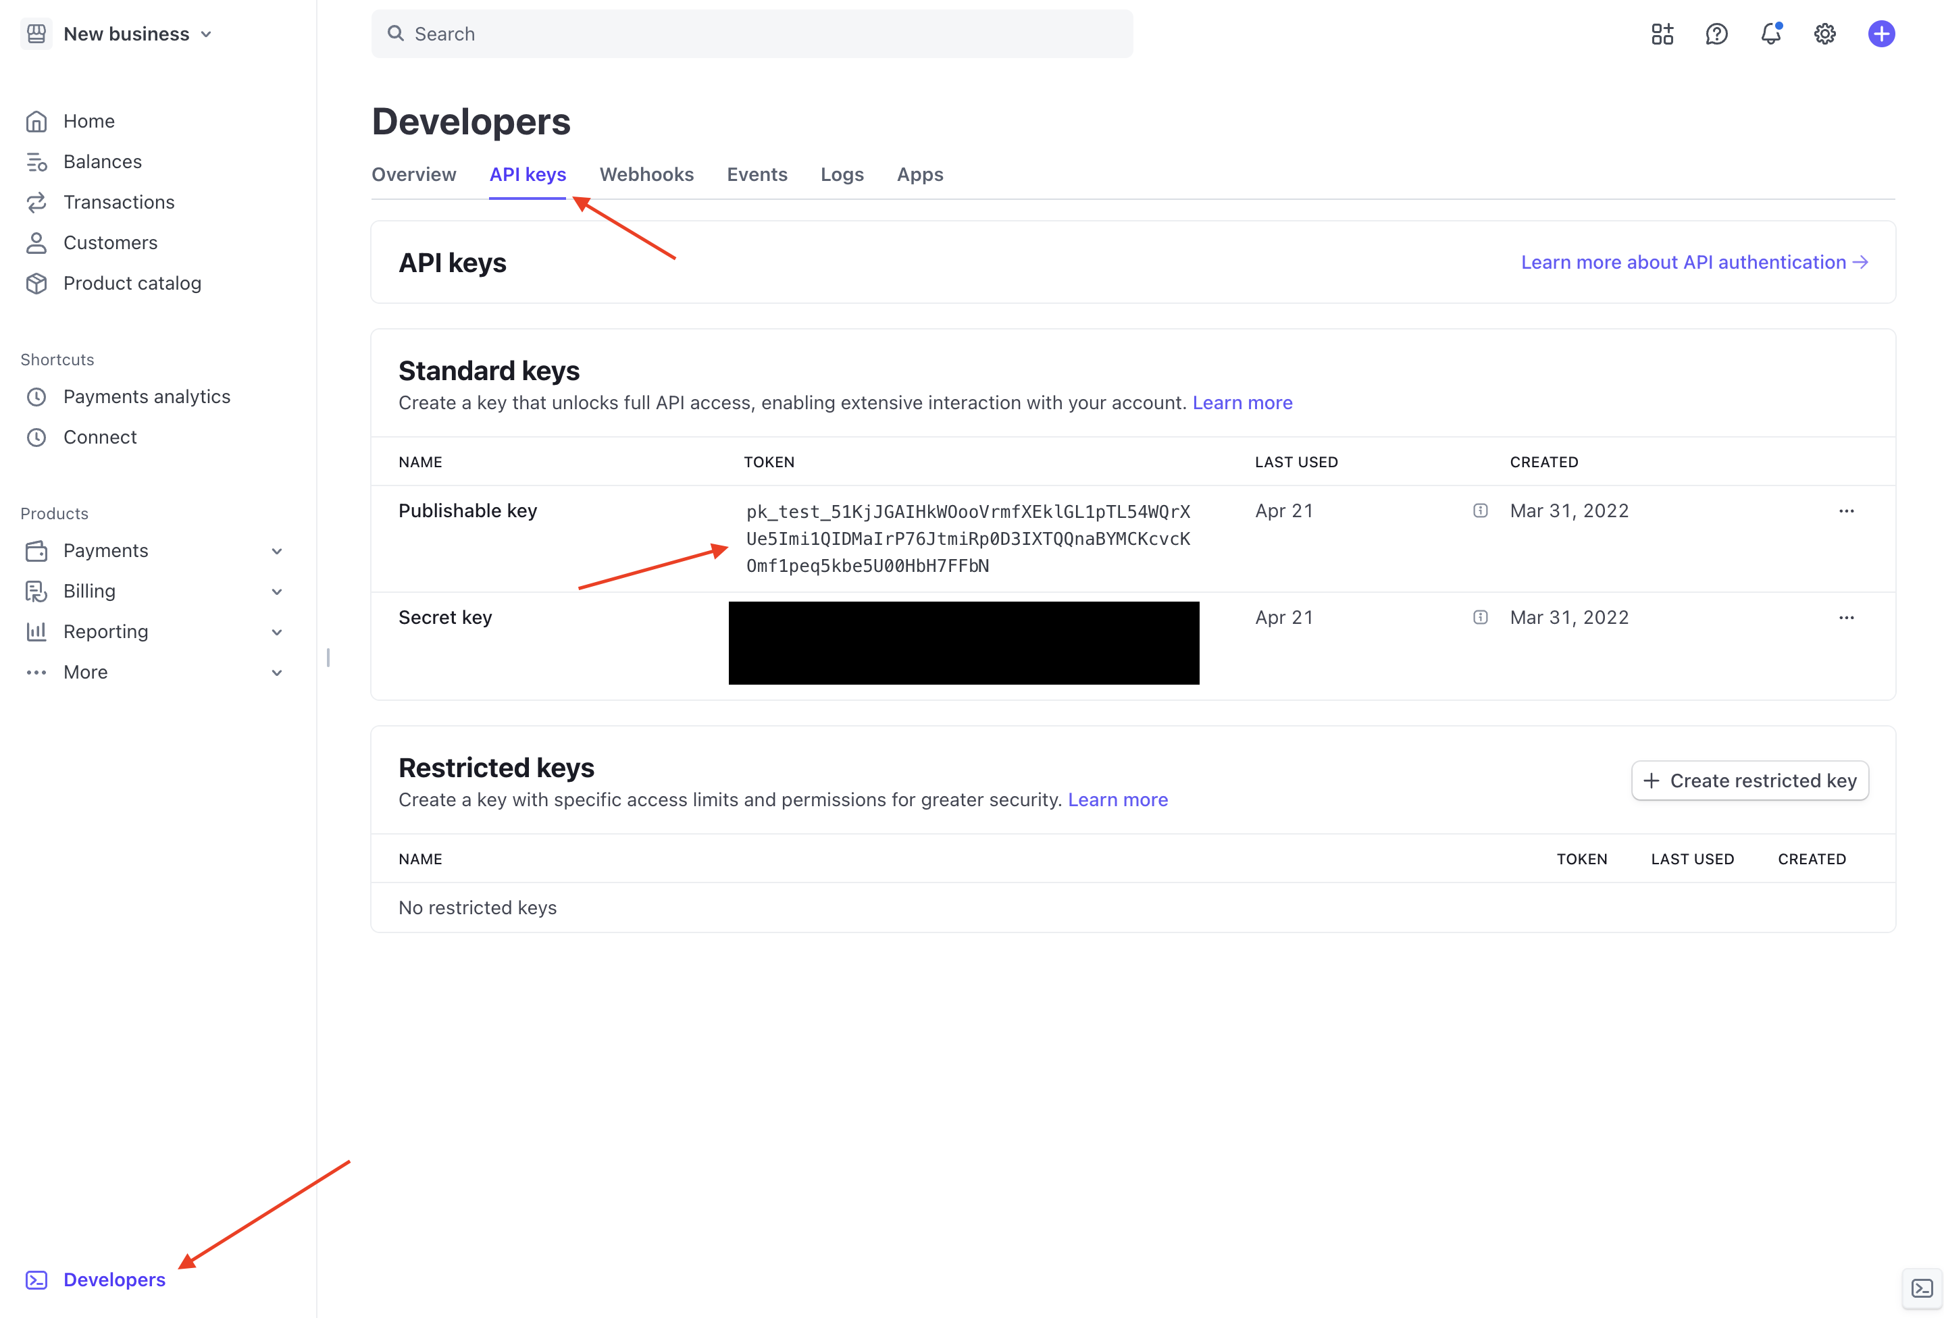Click the Search field
The height and width of the screenshot is (1318, 1944).
pyautogui.click(x=752, y=34)
